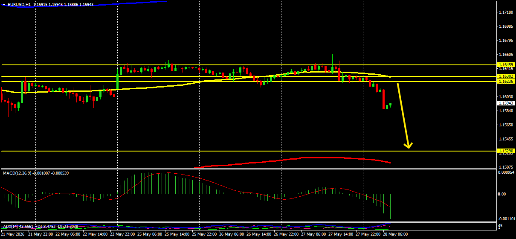Click the 27 May 06:00 time label
This screenshot has width=516, height=239.
[x=314, y=235]
